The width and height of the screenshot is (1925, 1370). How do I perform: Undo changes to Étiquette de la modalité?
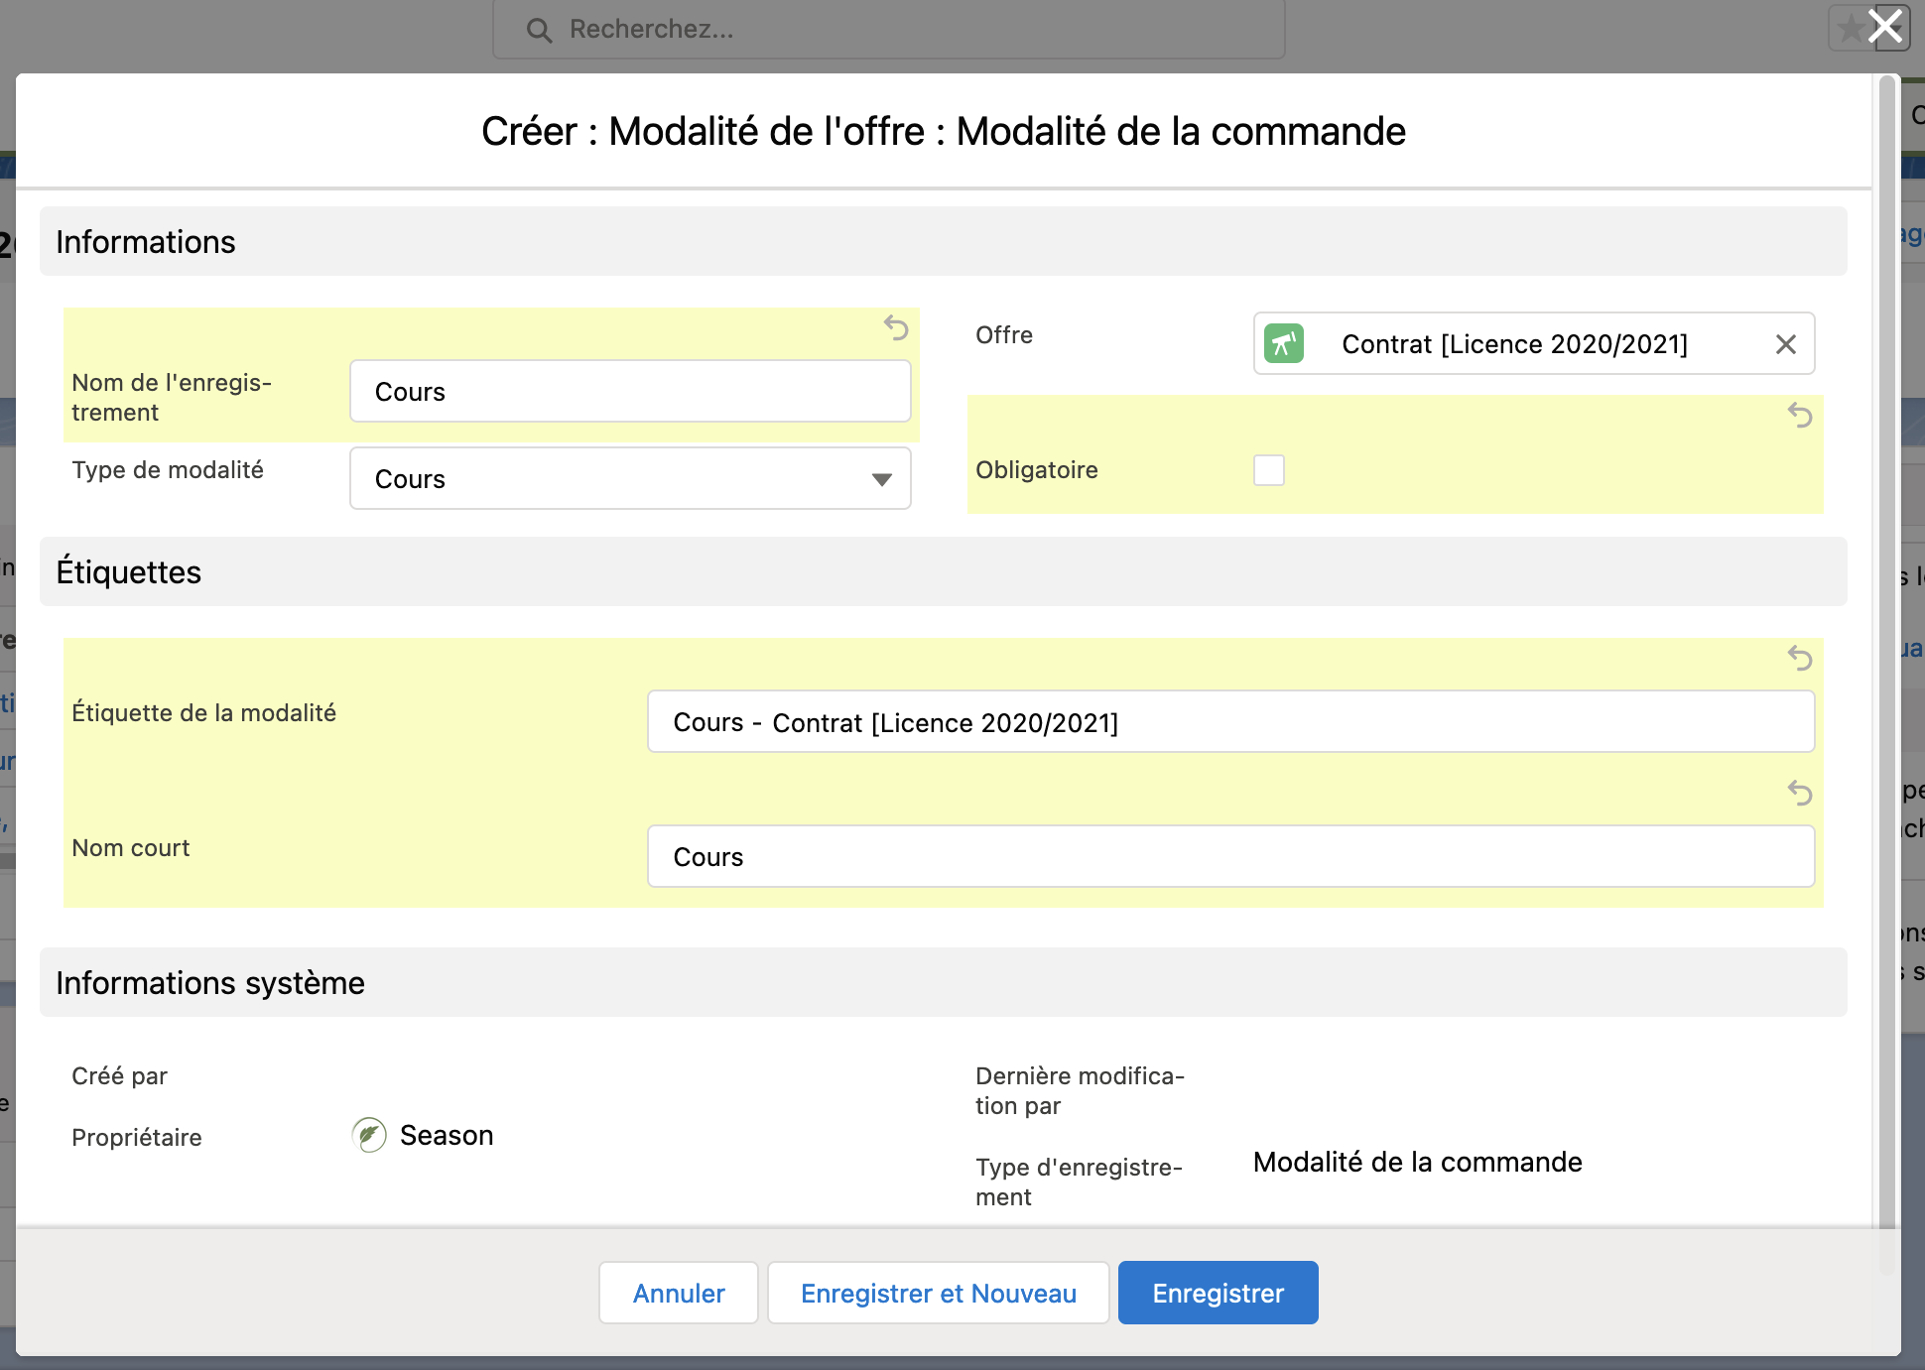1800,658
